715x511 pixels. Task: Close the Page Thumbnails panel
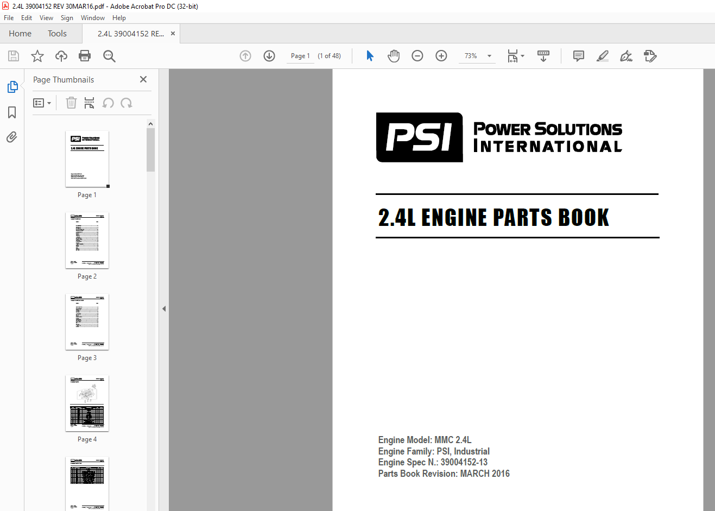click(143, 79)
